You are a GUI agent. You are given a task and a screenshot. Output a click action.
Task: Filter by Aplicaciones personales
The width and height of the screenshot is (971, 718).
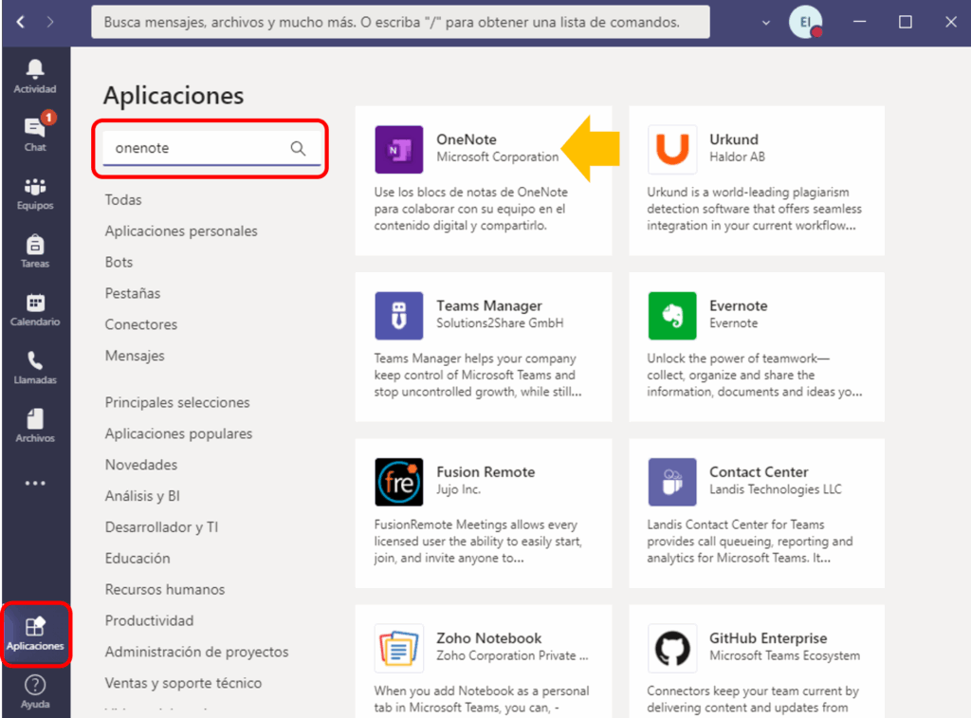pos(181,231)
